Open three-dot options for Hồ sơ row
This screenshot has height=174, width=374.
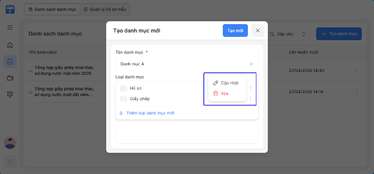(x=250, y=88)
